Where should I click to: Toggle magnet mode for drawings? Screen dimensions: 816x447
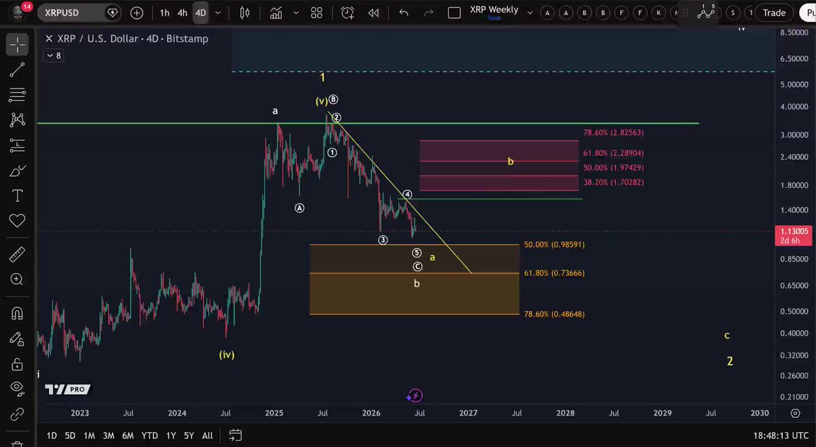[17, 313]
